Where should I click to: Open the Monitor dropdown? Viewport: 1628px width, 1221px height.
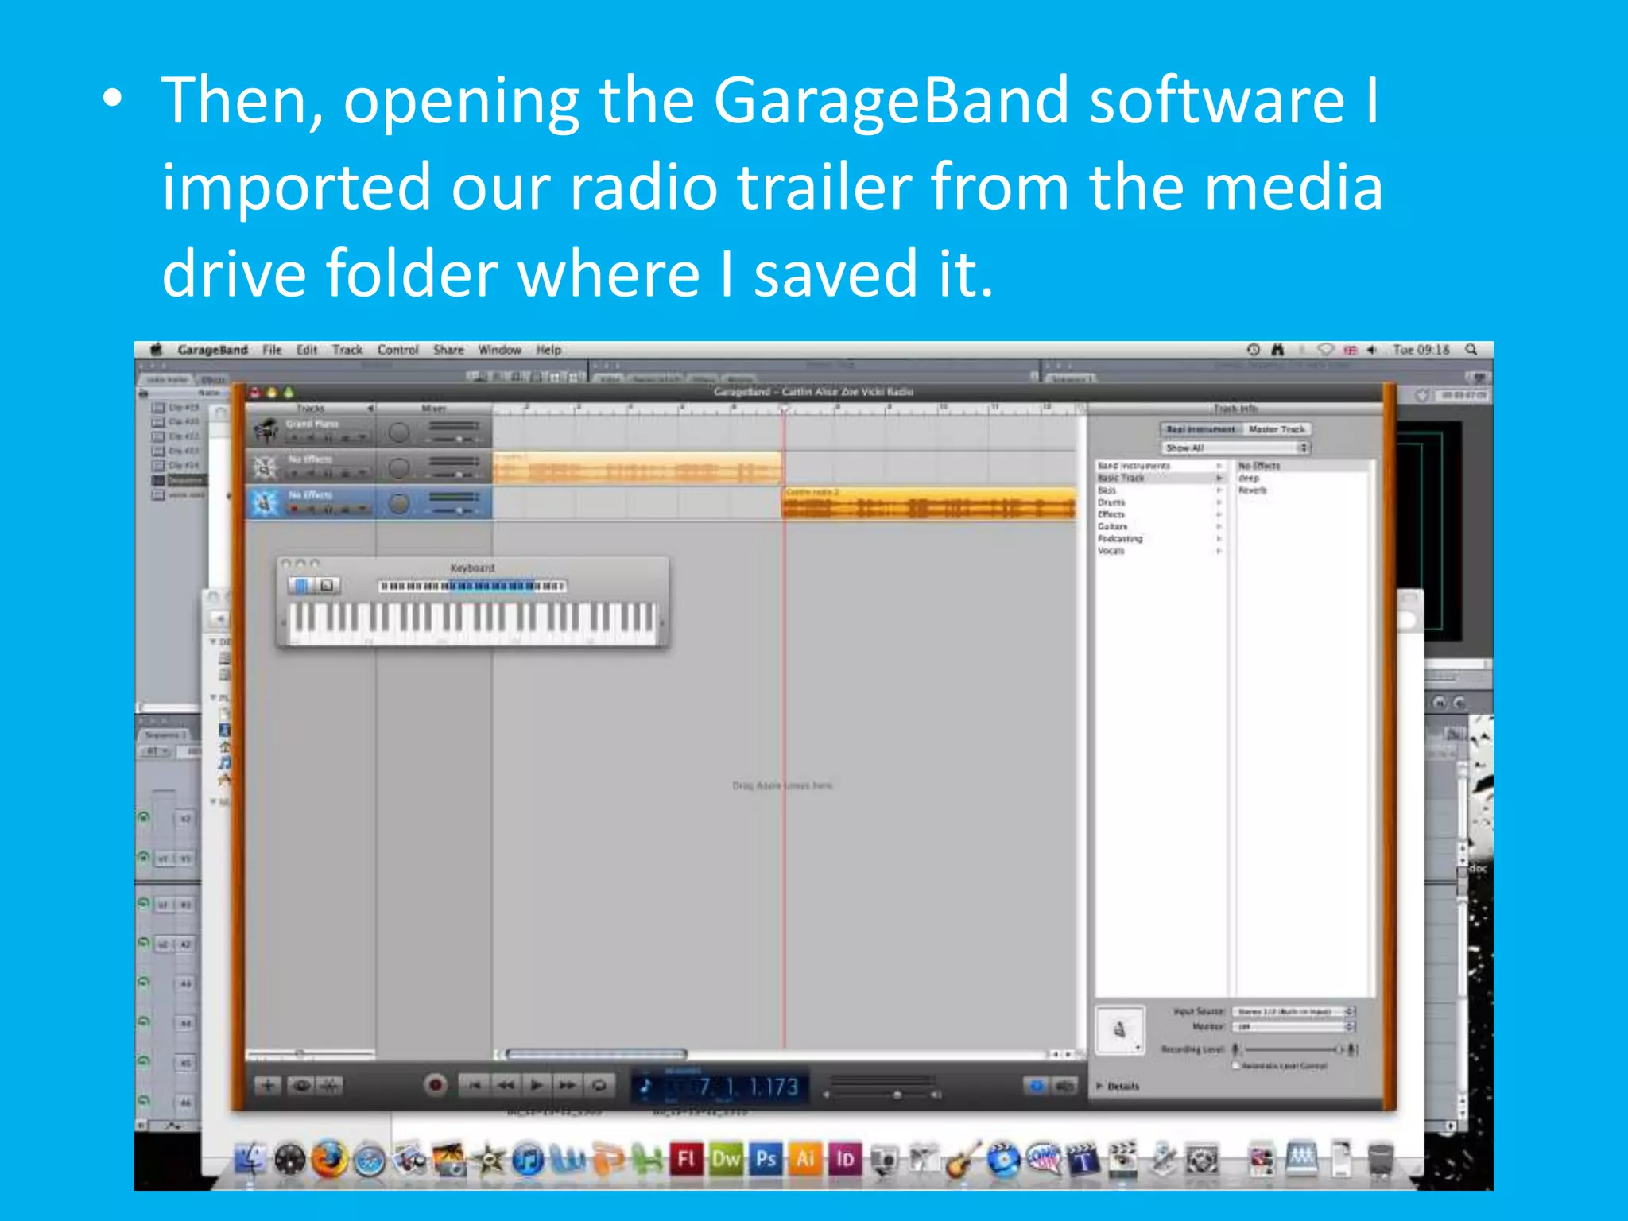tap(1293, 1027)
